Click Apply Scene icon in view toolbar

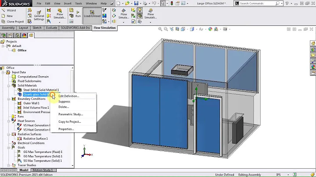tap(216, 29)
